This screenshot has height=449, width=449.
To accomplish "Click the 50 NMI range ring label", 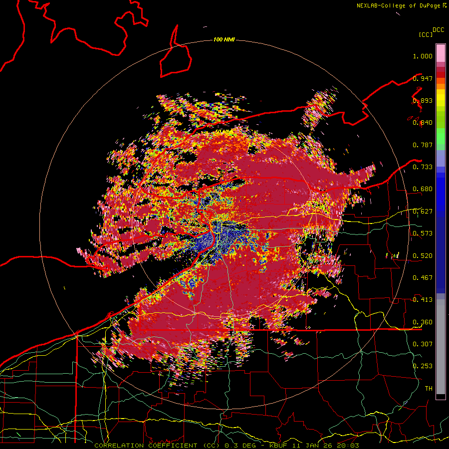I will (224, 132).
